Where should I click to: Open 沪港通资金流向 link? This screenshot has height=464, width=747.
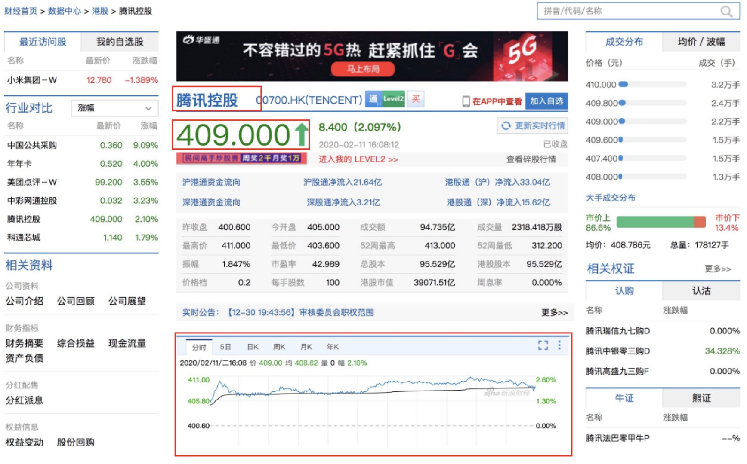[211, 182]
